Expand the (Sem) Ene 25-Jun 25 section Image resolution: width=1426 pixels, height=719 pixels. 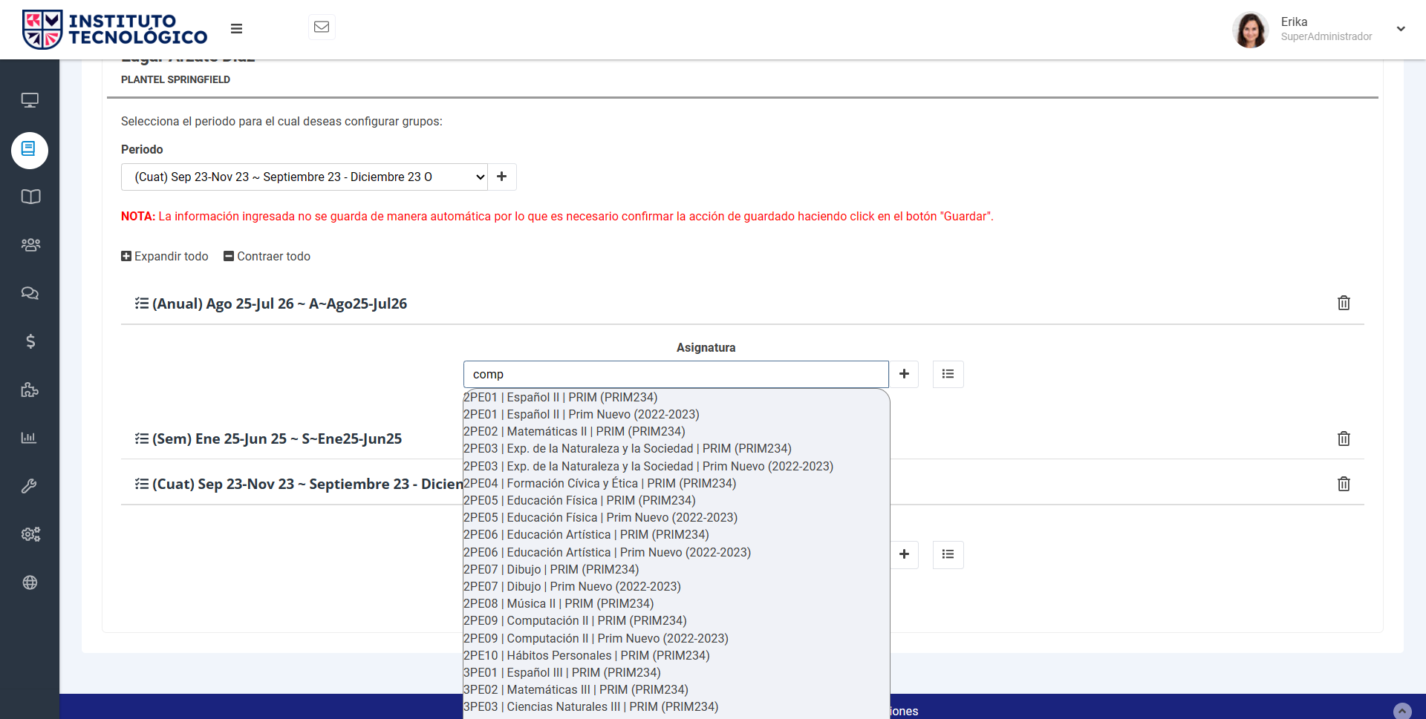(x=268, y=439)
